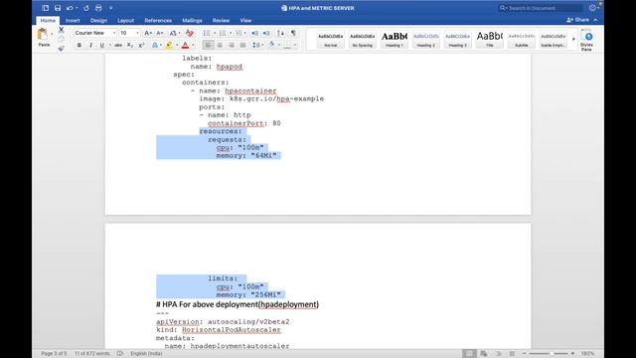Sort the selected text alphabetically
The height and width of the screenshot is (358, 636).
280,33
